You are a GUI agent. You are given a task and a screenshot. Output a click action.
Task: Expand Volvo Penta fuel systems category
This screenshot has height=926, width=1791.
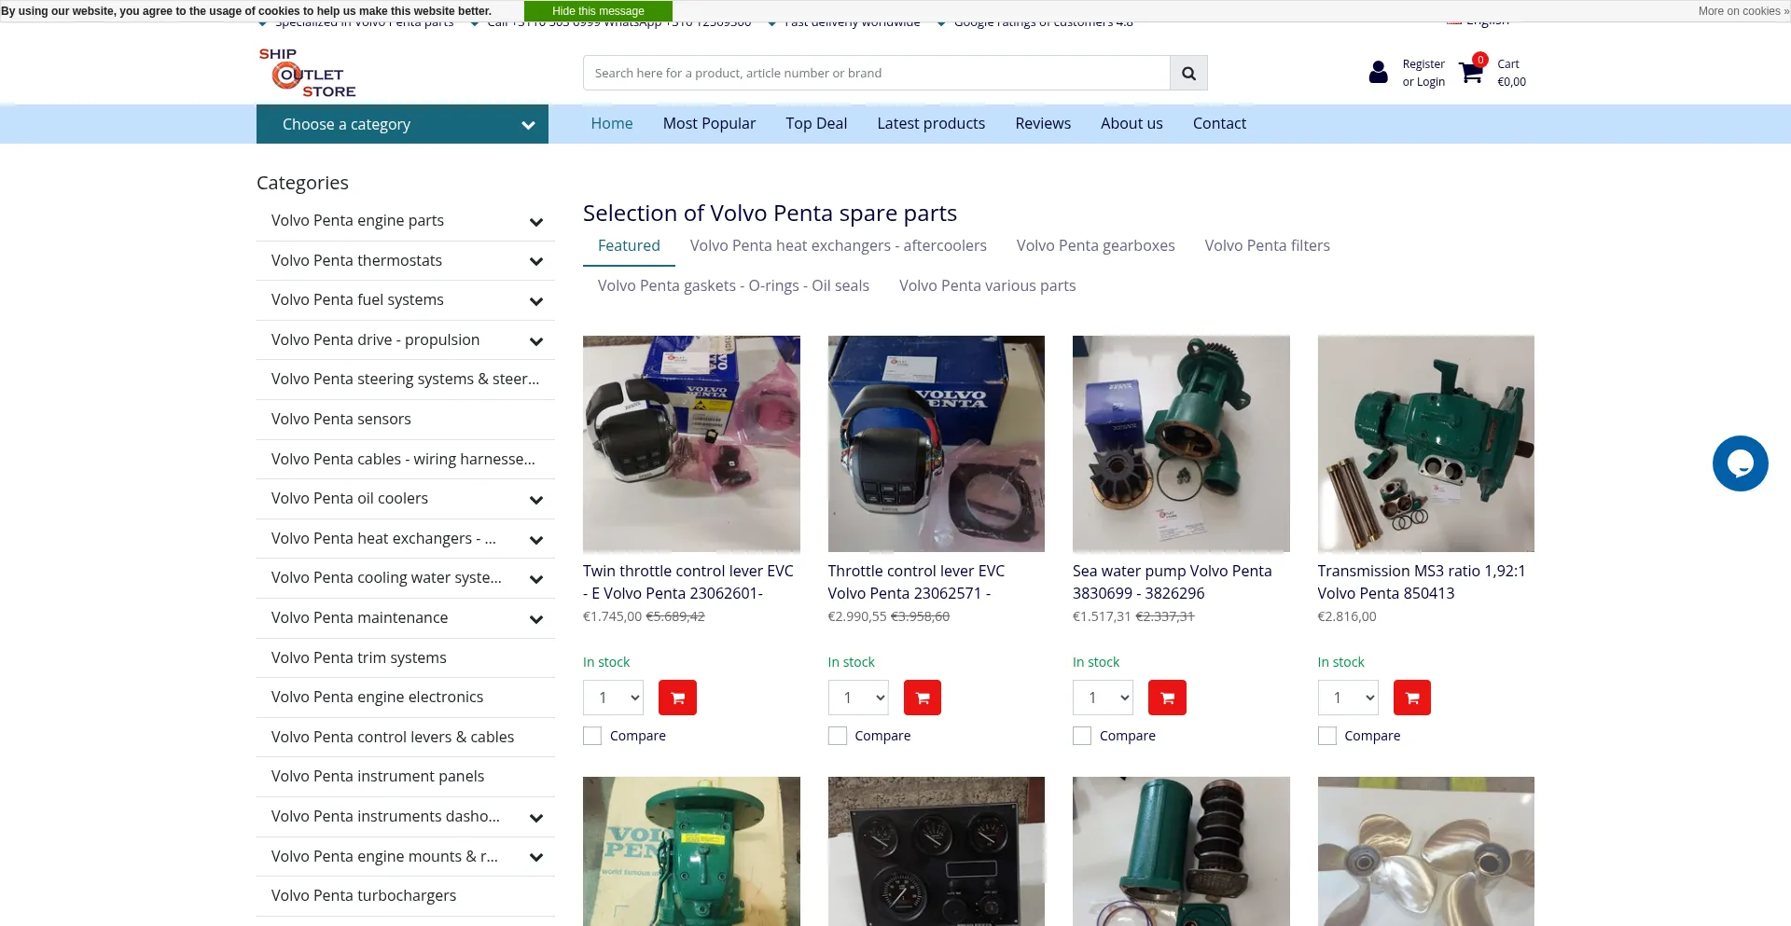coord(536,301)
